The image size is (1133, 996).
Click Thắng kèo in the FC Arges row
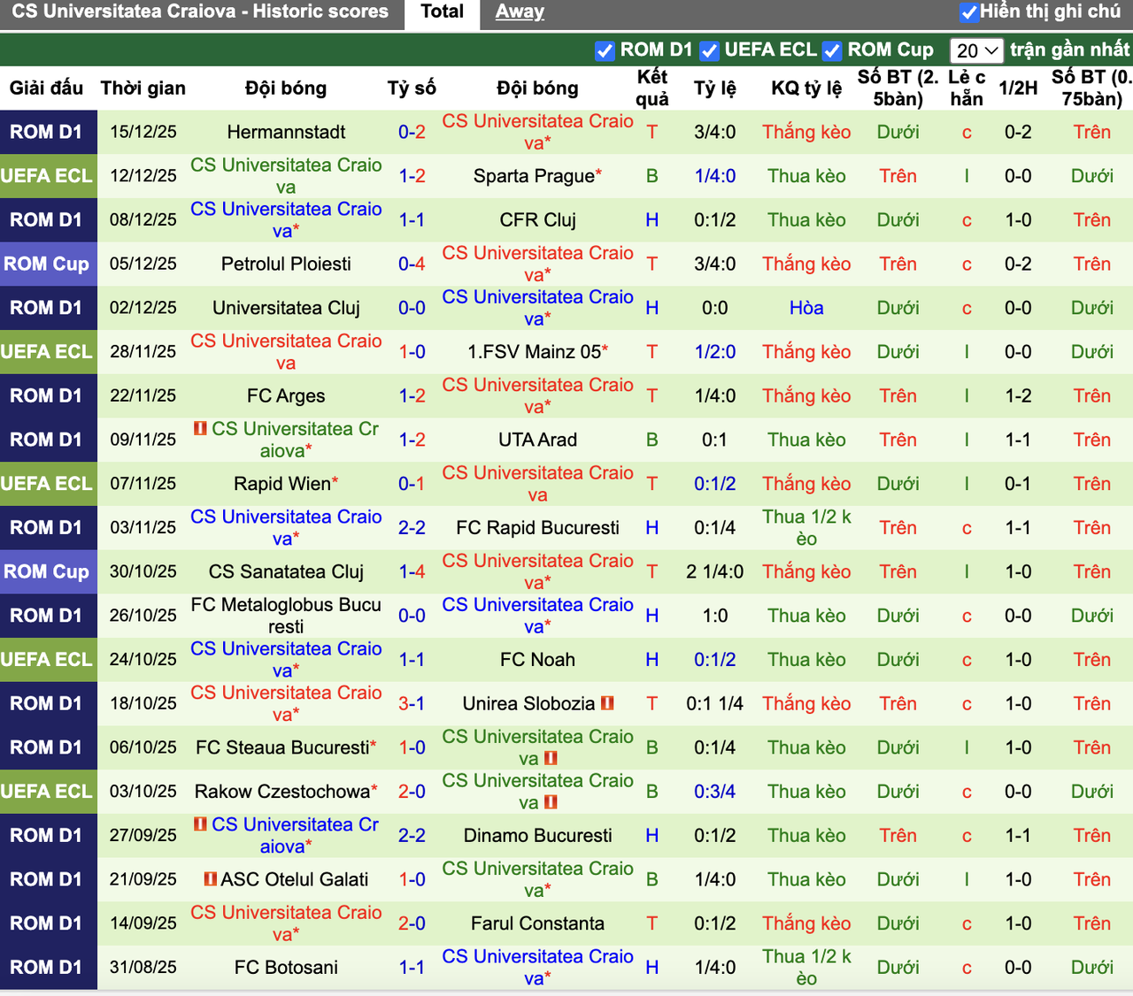click(x=806, y=396)
